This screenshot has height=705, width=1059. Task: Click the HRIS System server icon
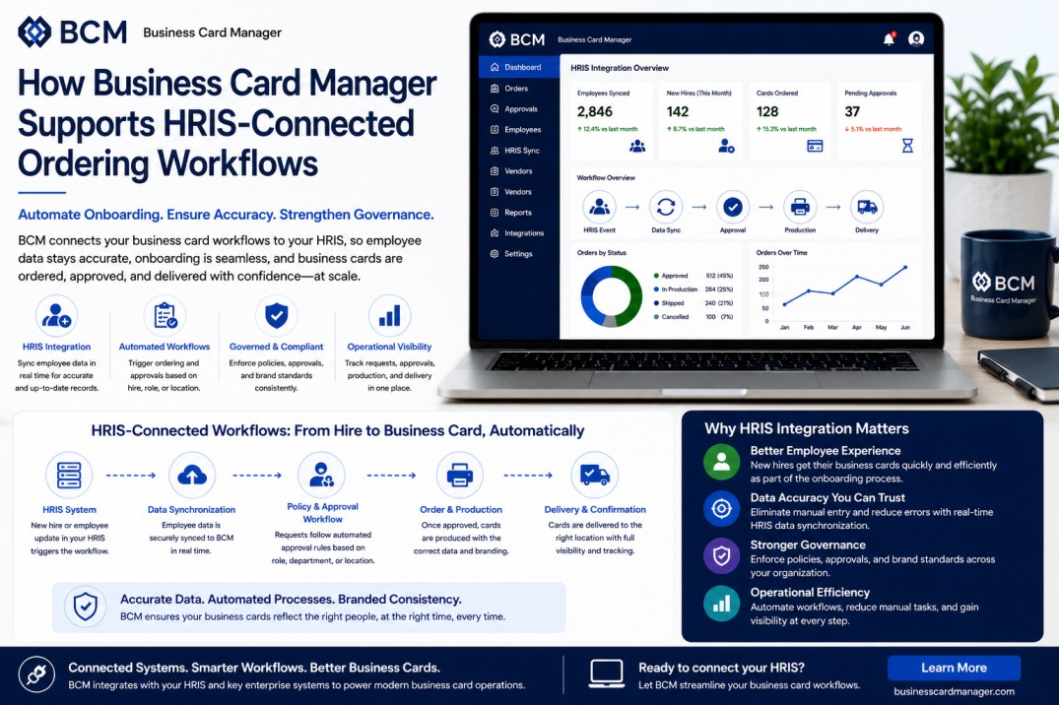click(69, 475)
